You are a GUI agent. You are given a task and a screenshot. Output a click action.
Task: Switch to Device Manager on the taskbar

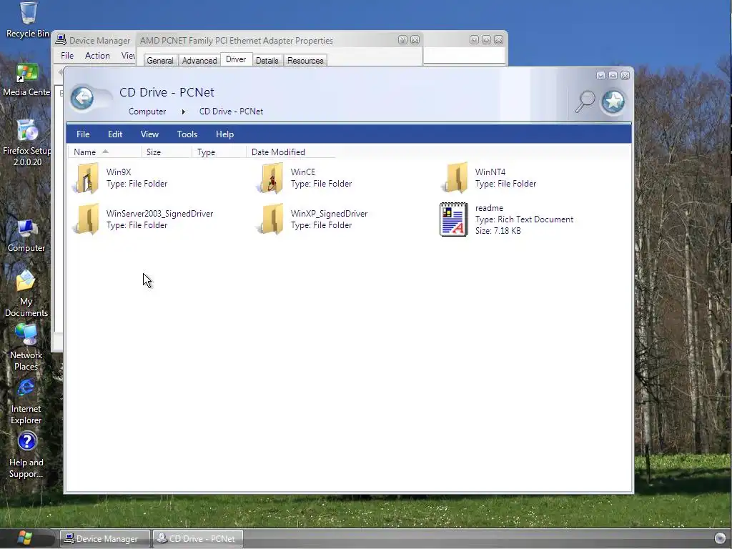[x=105, y=539]
